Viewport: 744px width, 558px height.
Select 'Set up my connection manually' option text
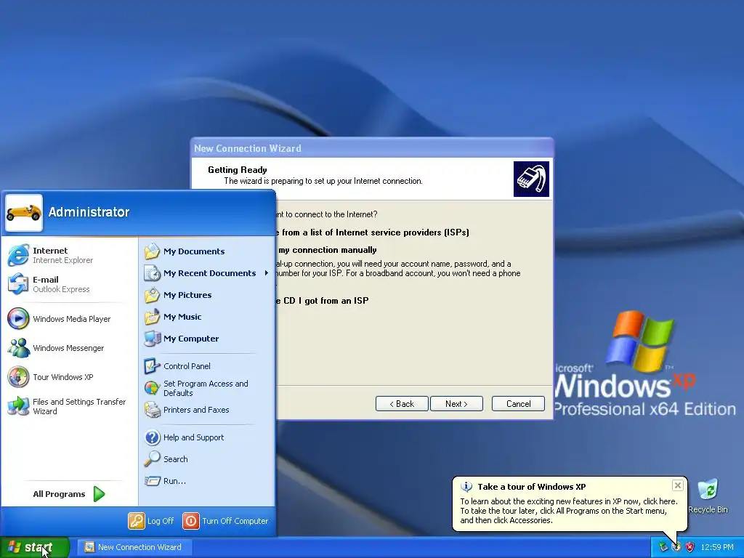(328, 250)
